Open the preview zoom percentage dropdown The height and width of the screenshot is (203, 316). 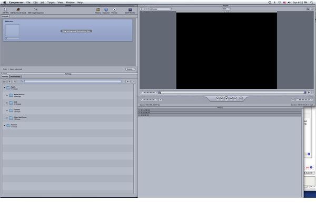click(226, 9)
